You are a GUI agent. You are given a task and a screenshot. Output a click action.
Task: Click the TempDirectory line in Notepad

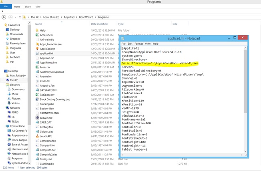pos(163,74)
